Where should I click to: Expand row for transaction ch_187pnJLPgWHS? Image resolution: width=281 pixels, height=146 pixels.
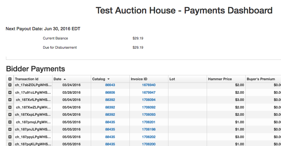pyautogui.click(x=10, y=130)
